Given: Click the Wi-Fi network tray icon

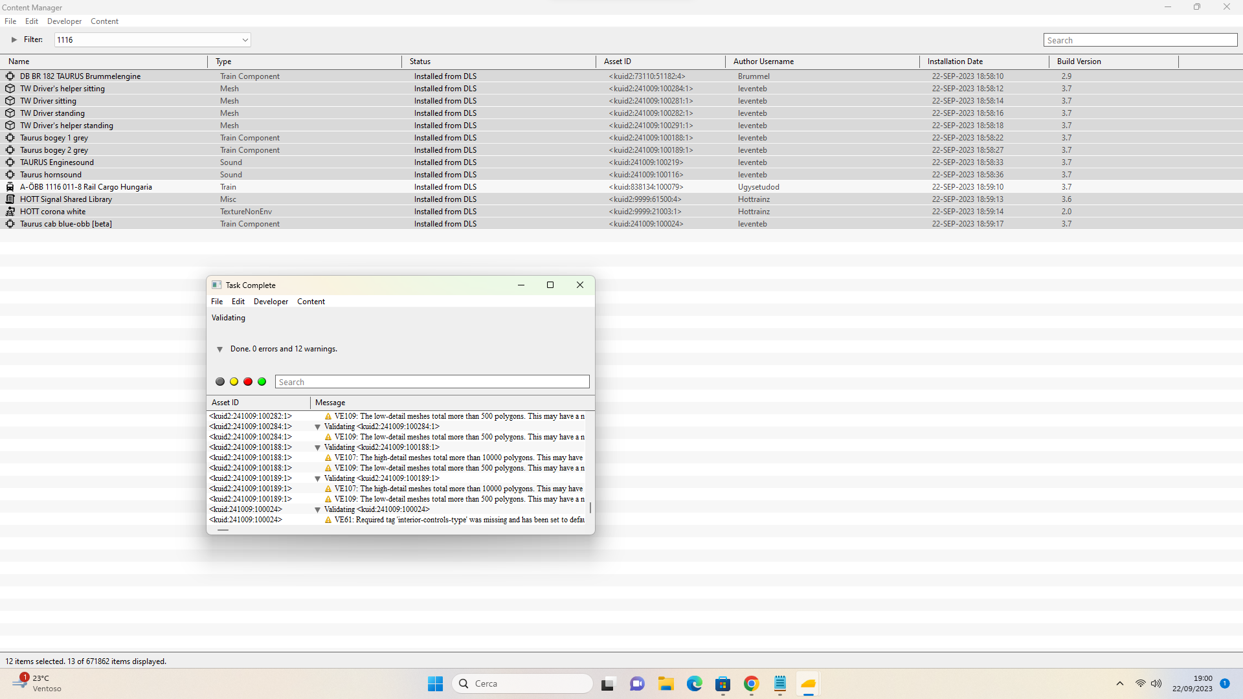Looking at the screenshot, I should pos(1140,683).
